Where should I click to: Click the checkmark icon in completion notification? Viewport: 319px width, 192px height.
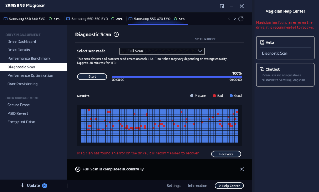tap(78, 169)
